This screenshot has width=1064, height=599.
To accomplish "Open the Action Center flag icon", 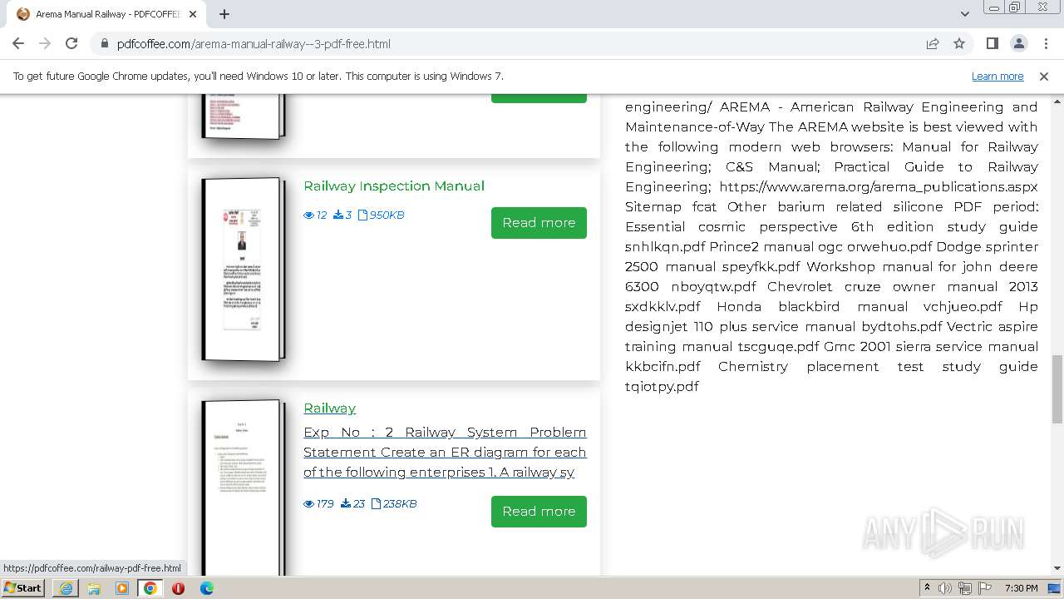I will [x=985, y=588].
